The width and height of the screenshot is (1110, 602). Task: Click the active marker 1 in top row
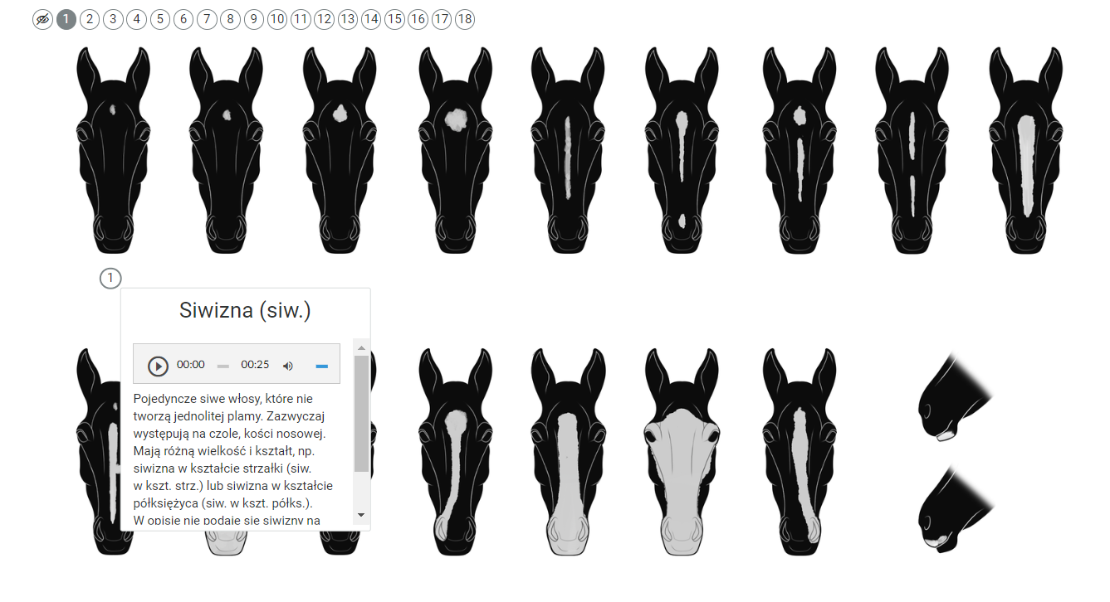(66, 19)
